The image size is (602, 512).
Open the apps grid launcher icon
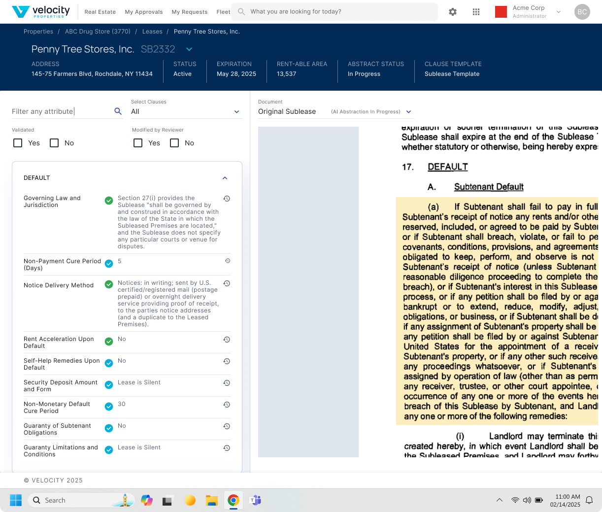click(x=476, y=12)
